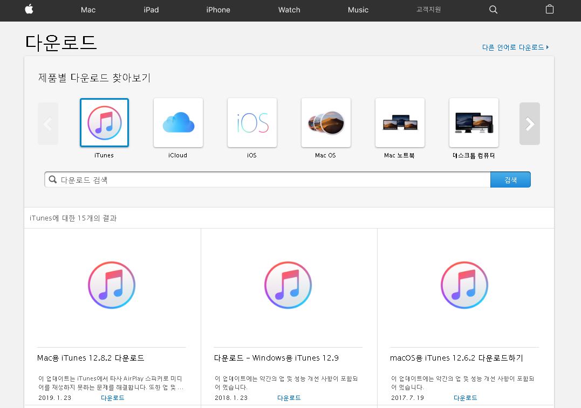
Task: Navigate to the Music section
Action: 358,10
